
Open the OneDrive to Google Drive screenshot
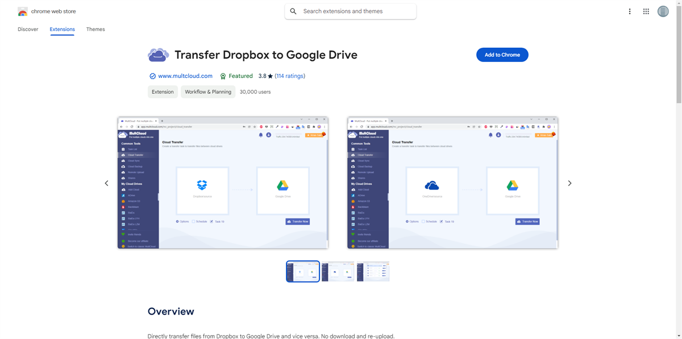[452, 183]
